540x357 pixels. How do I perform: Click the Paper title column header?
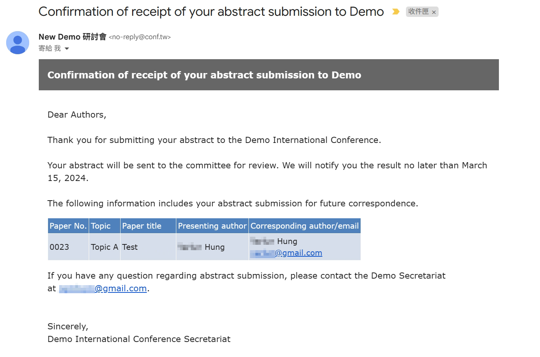click(x=148, y=226)
